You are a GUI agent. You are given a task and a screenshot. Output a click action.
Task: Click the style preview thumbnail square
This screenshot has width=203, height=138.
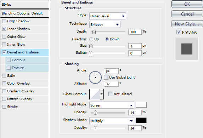point(187,49)
